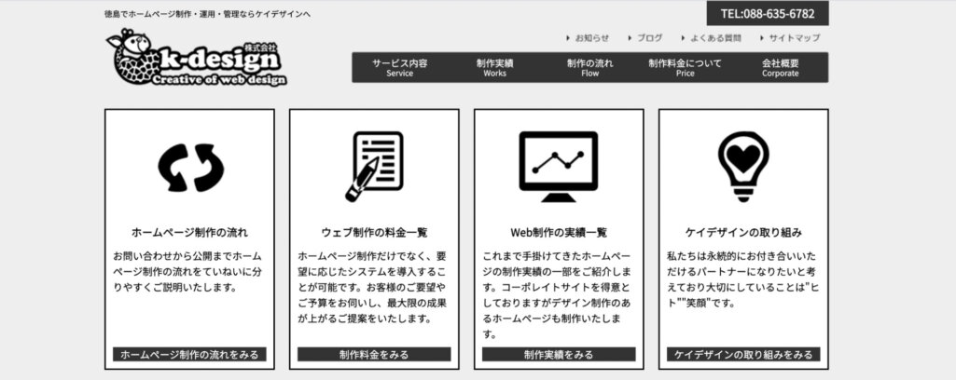Open the お知らせ link
956x380 pixels.
tap(592, 38)
